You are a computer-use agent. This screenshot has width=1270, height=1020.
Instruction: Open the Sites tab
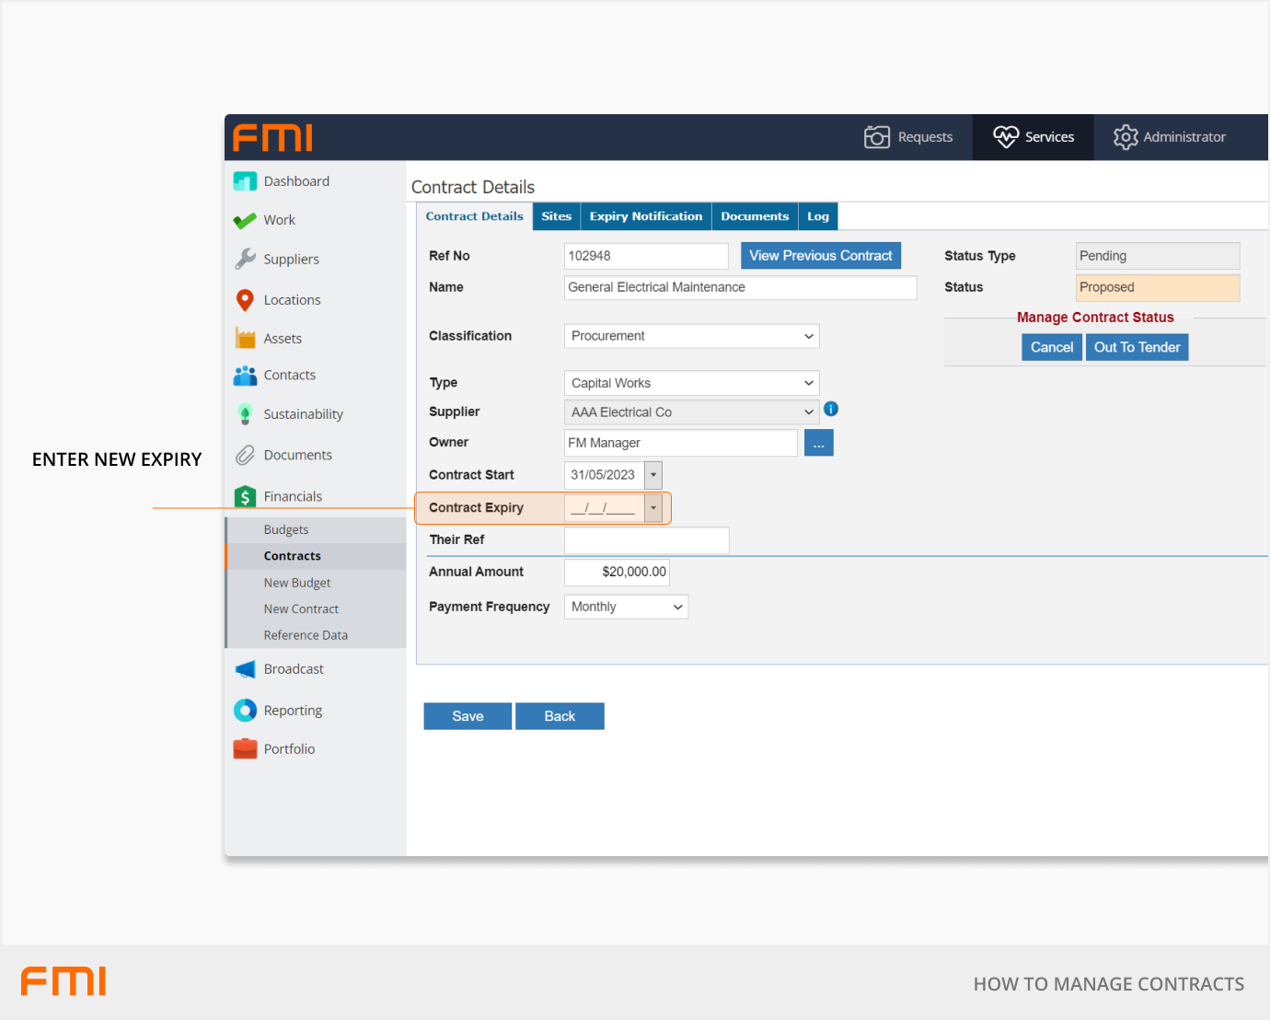[x=556, y=216]
